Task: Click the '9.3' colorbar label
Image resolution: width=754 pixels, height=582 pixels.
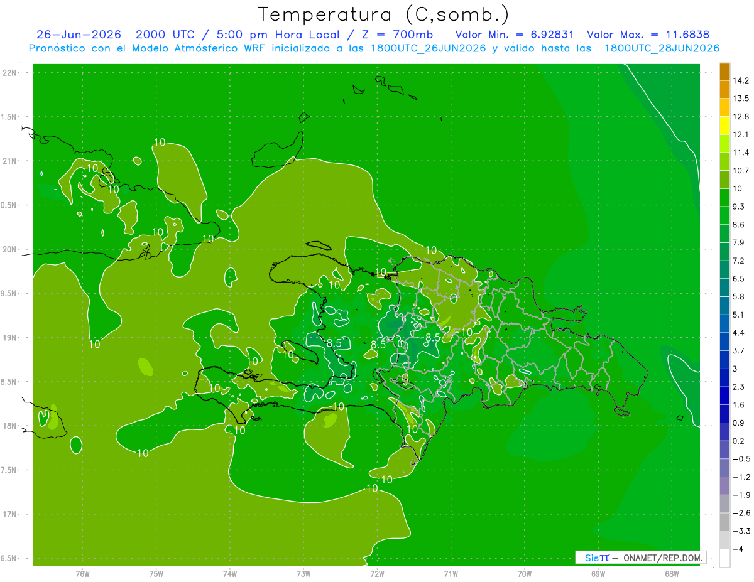Action: 739,207
